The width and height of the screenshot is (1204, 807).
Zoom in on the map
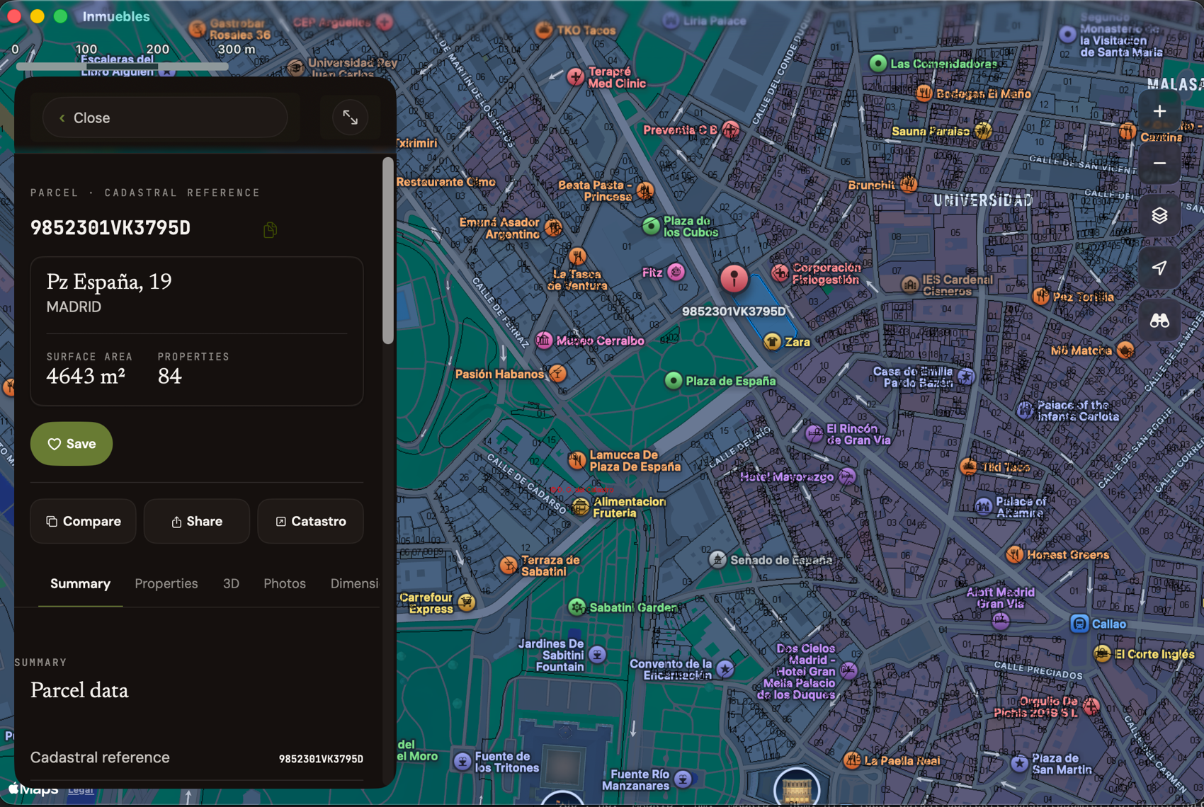point(1159,112)
